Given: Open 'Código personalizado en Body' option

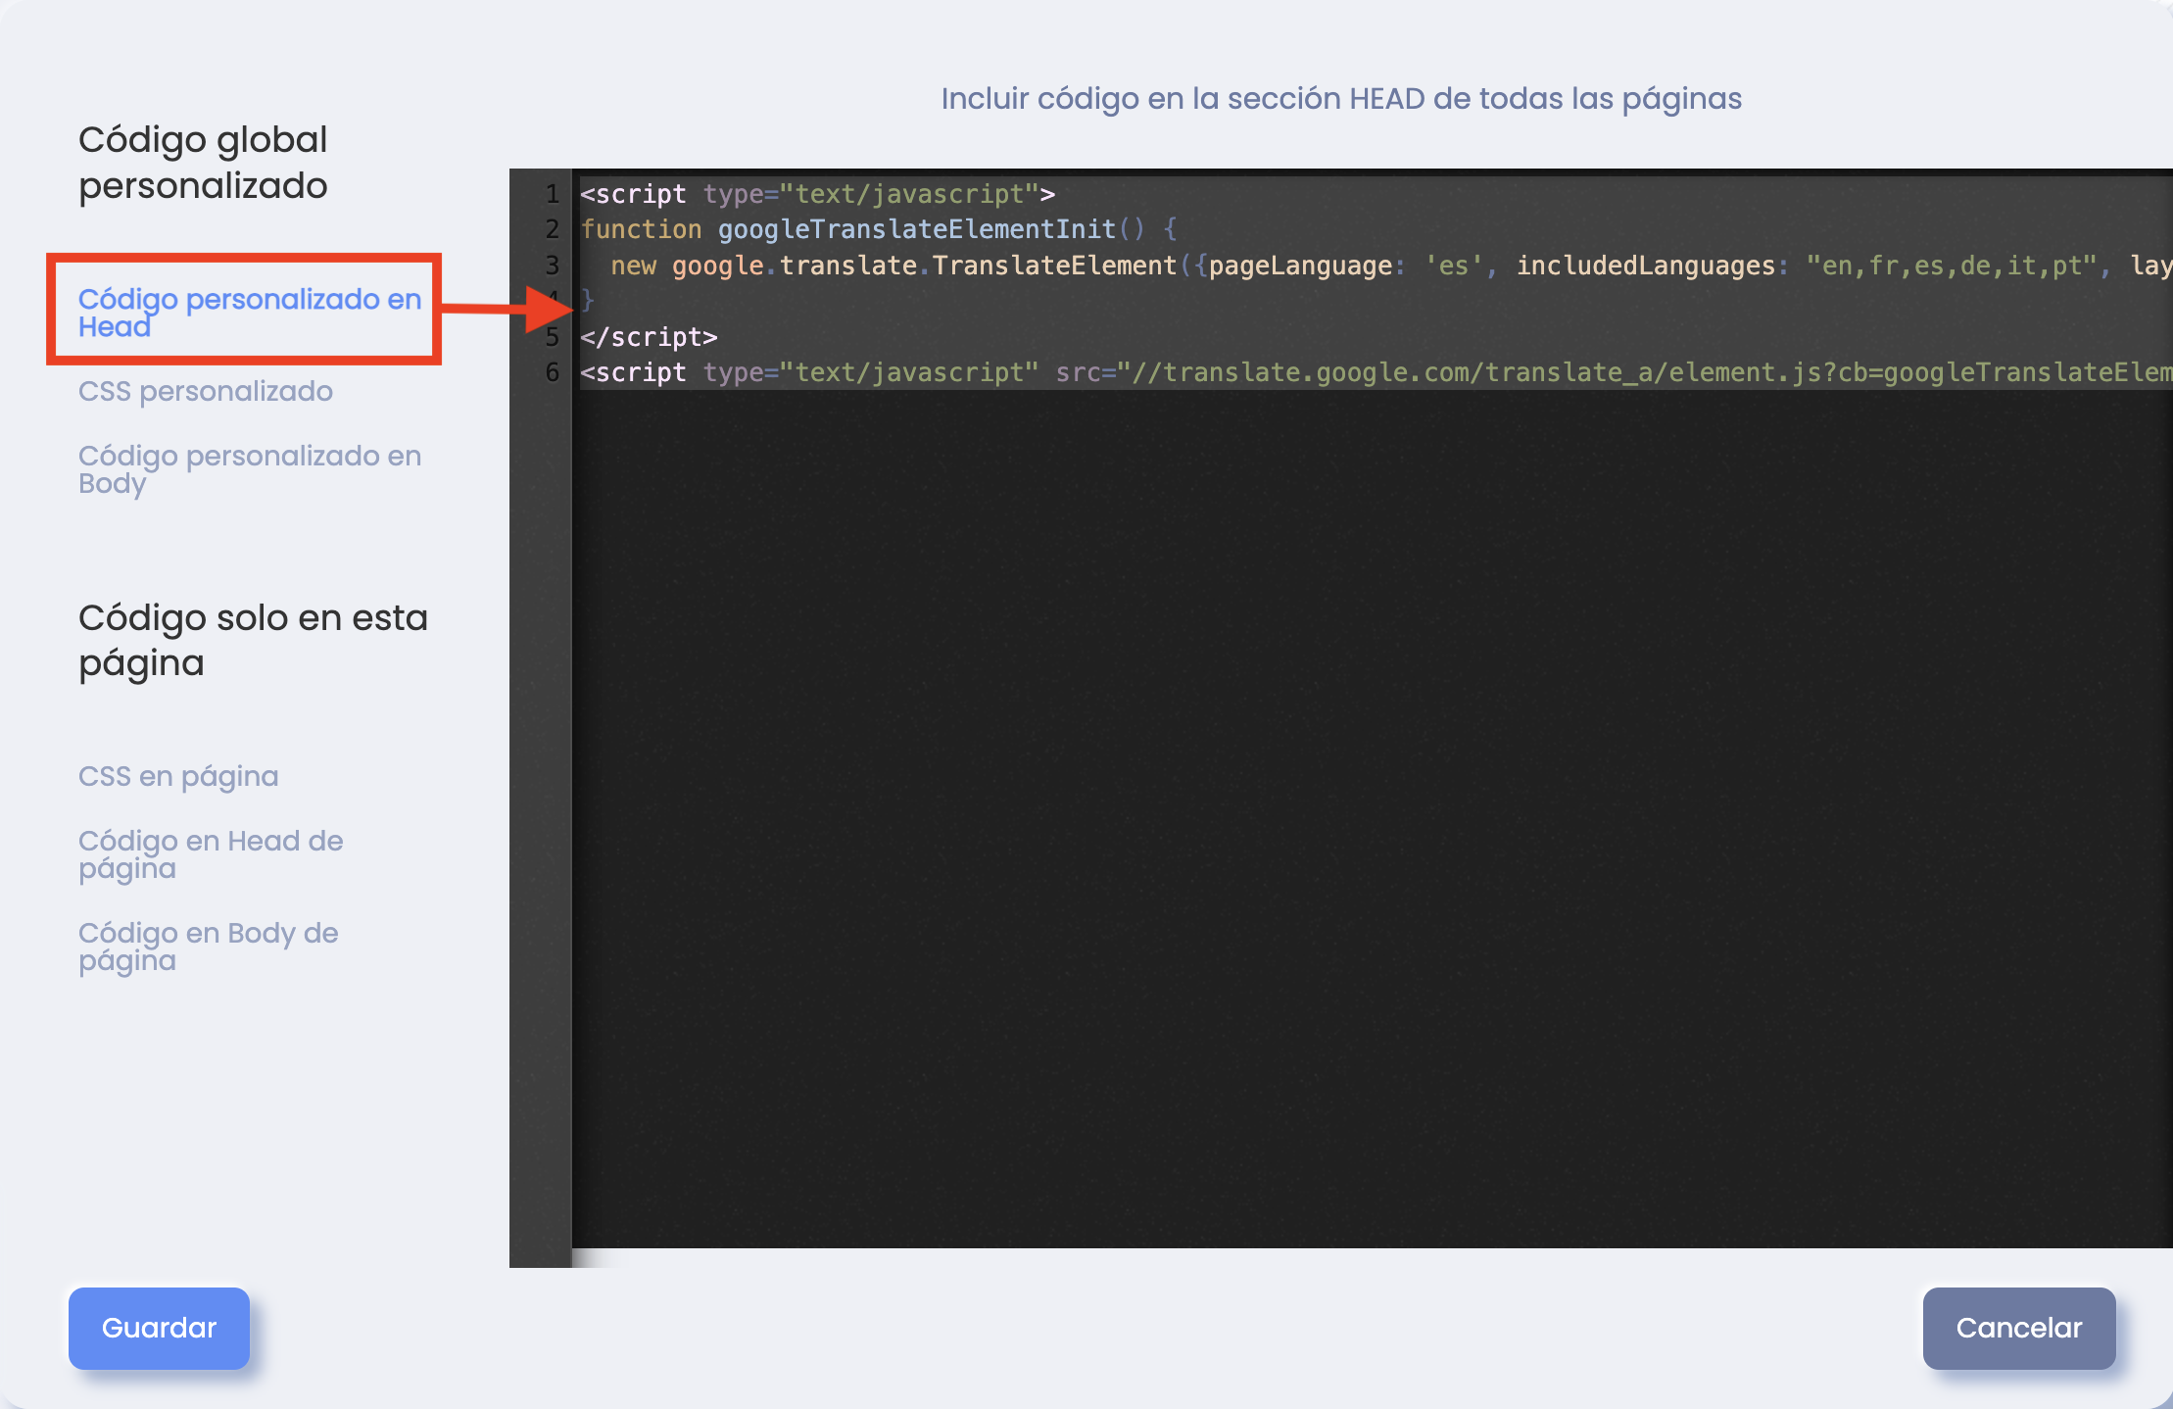Looking at the screenshot, I should [250, 468].
